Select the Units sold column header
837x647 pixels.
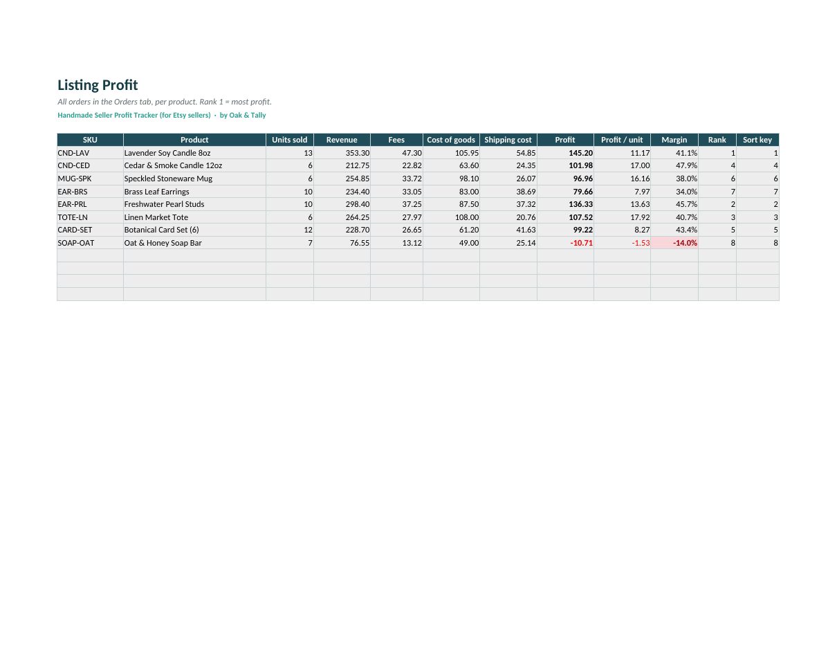tap(290, 140)
